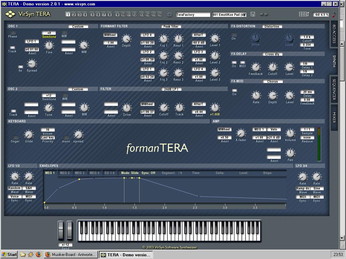Toggle FX-Delay MIDI switch
The height and width of the screenshot is (259, 346).
(243, 62)
